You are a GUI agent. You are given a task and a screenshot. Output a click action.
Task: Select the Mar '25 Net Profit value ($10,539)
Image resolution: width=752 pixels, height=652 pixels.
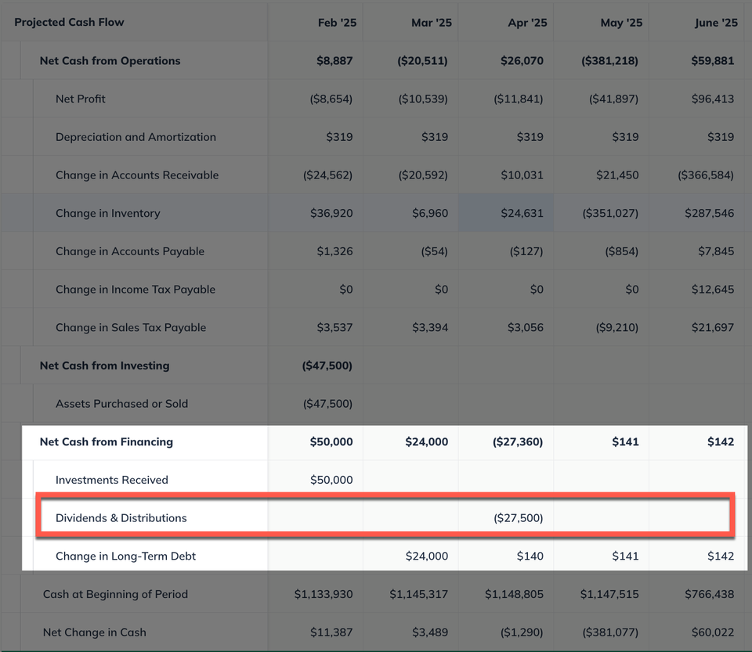tap(423, 99)
